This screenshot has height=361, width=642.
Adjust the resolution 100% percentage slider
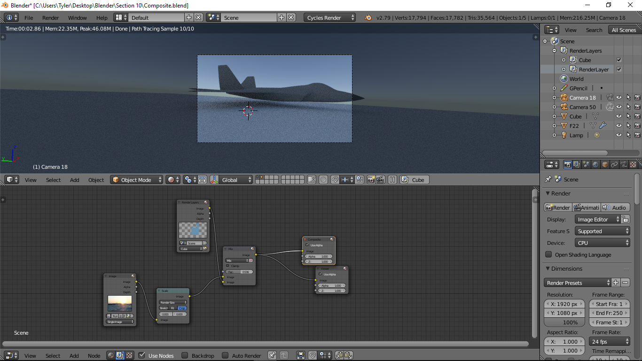coord(564,322)
